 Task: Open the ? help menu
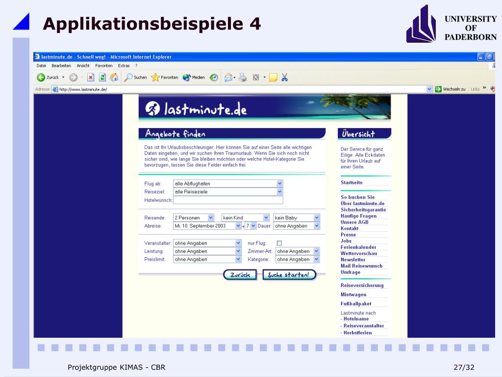[x=136, y=66]
